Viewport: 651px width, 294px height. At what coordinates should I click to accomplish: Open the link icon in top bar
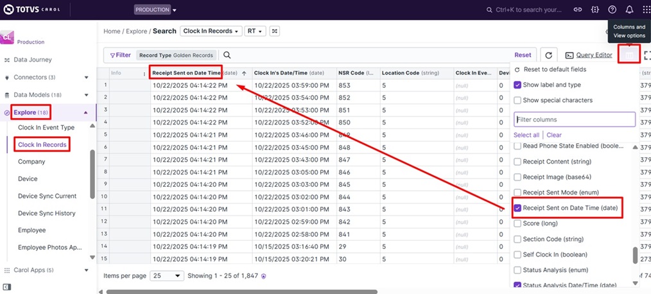(578, 10)
